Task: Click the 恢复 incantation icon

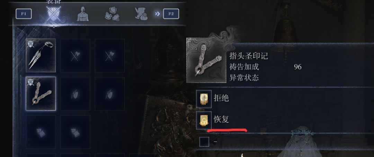Action: (204, 120)
